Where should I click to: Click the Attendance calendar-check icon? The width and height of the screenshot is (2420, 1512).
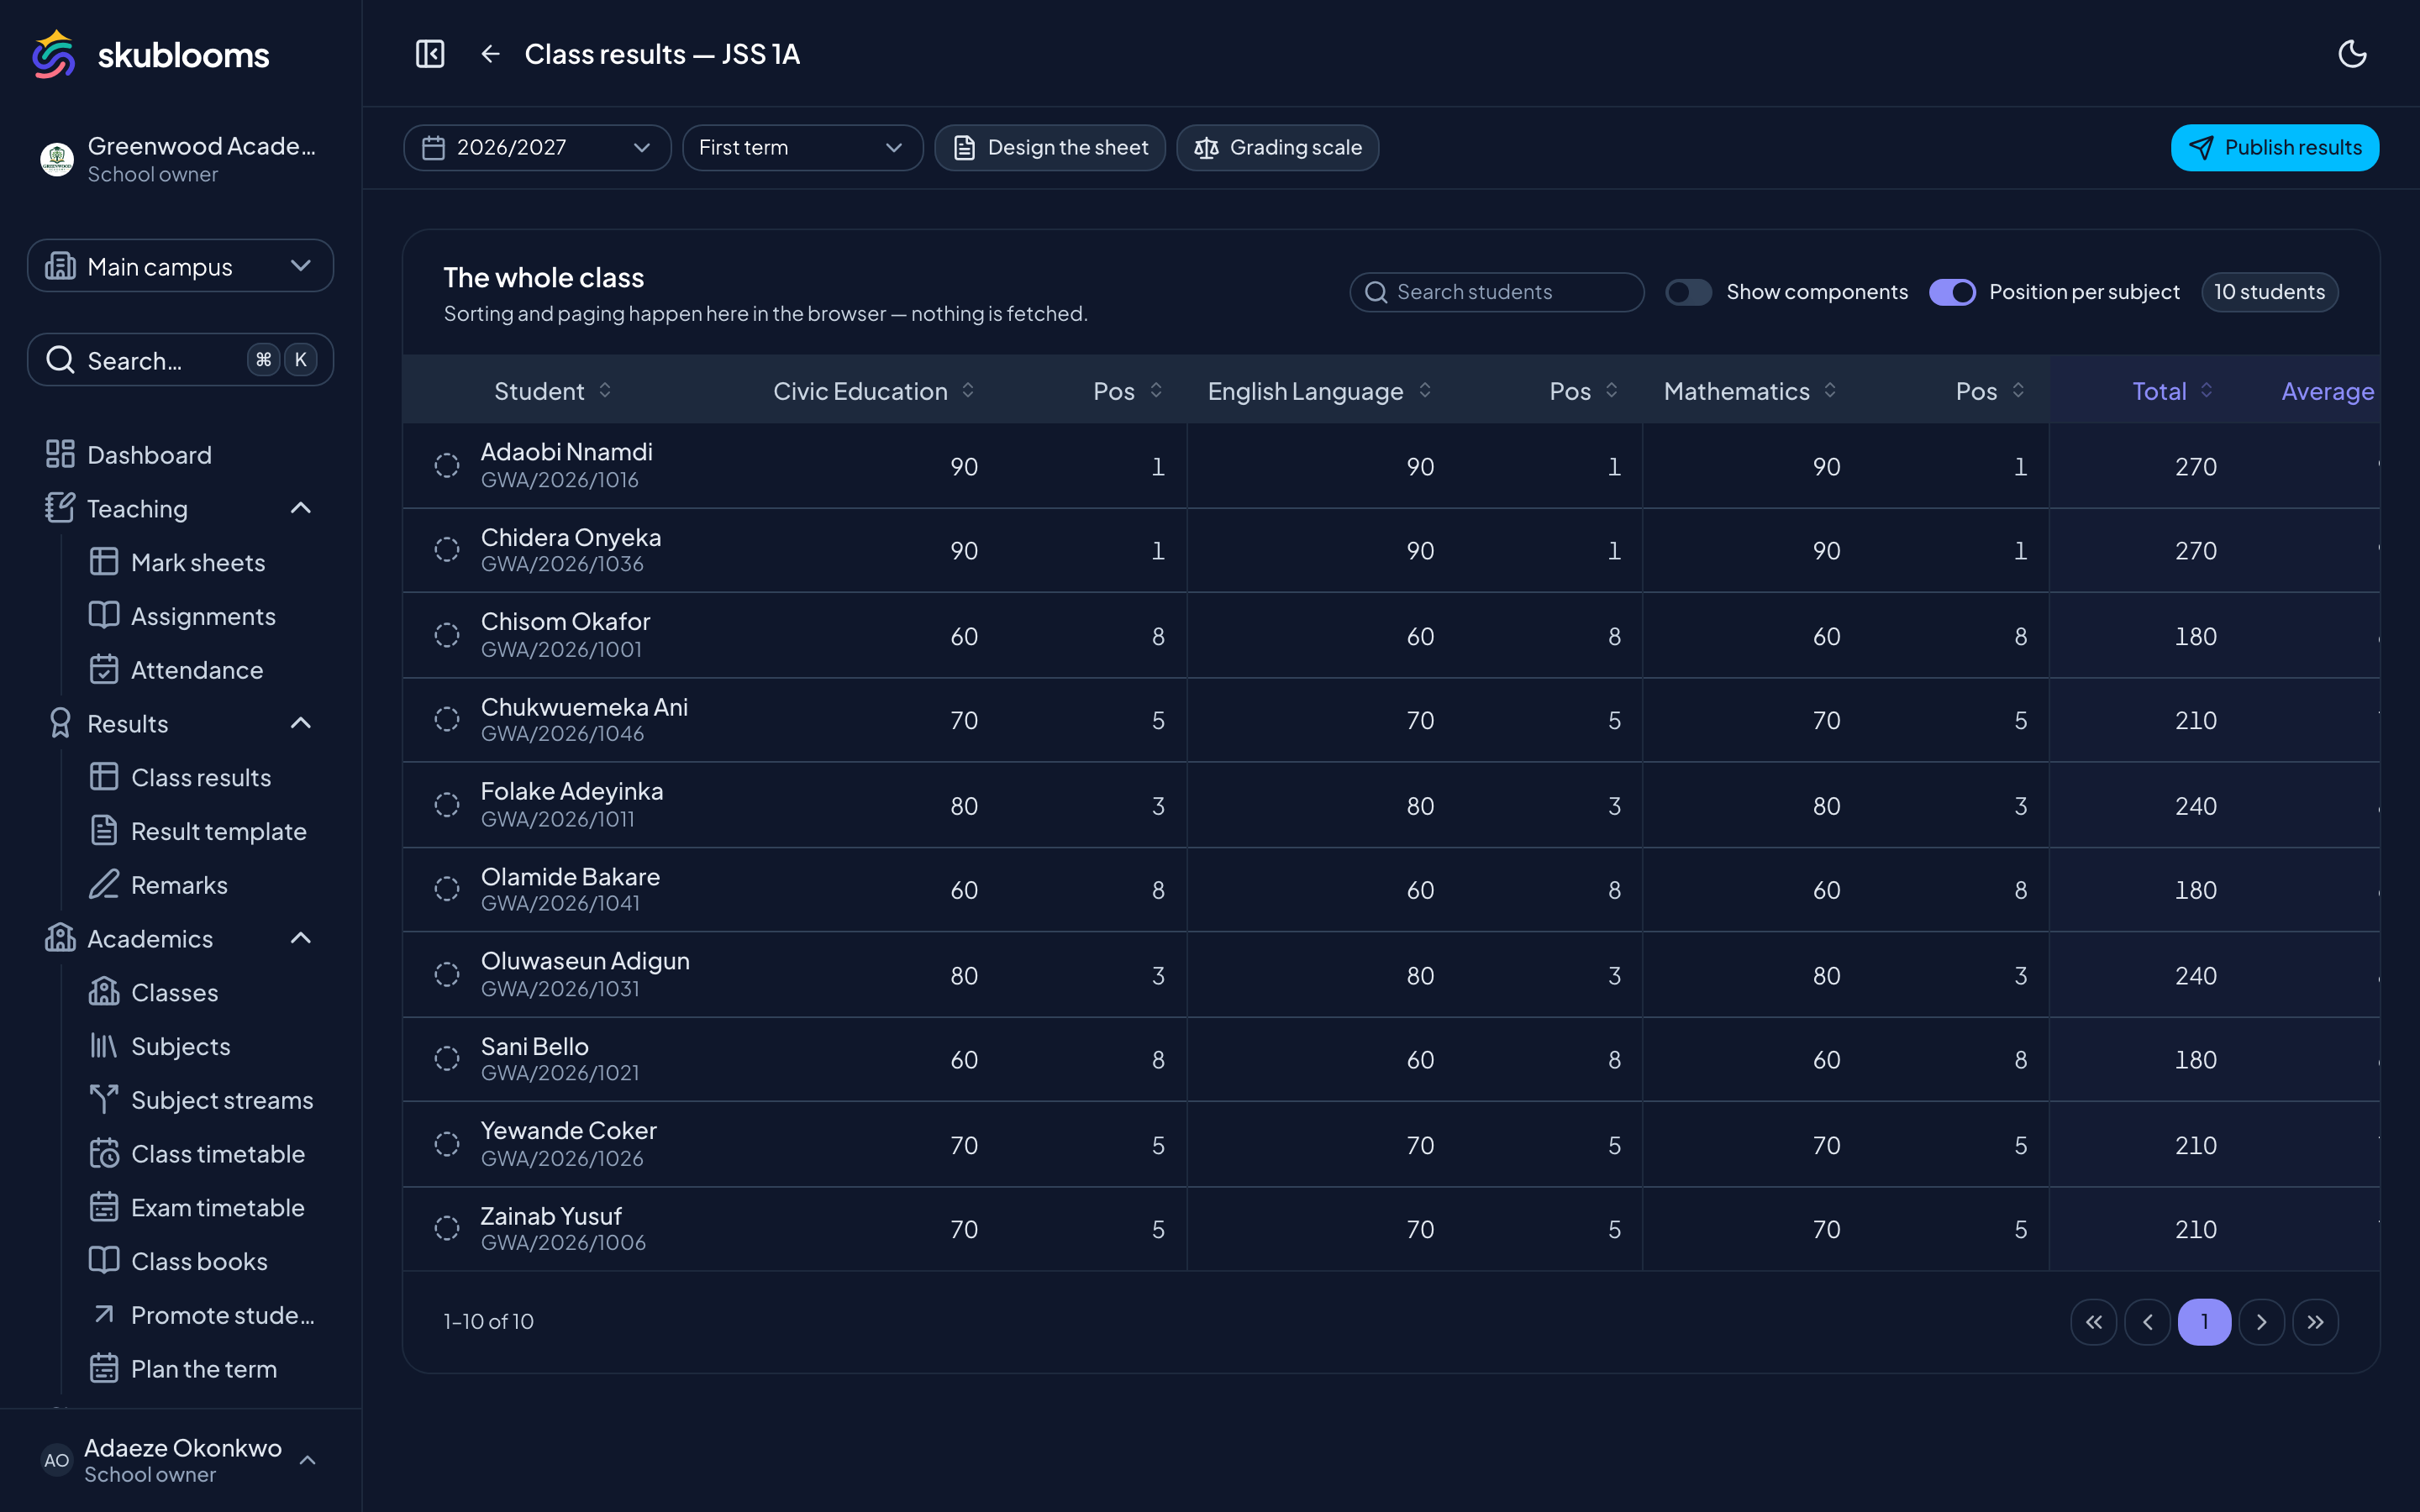pyautogui.click(x=104, y=669)
